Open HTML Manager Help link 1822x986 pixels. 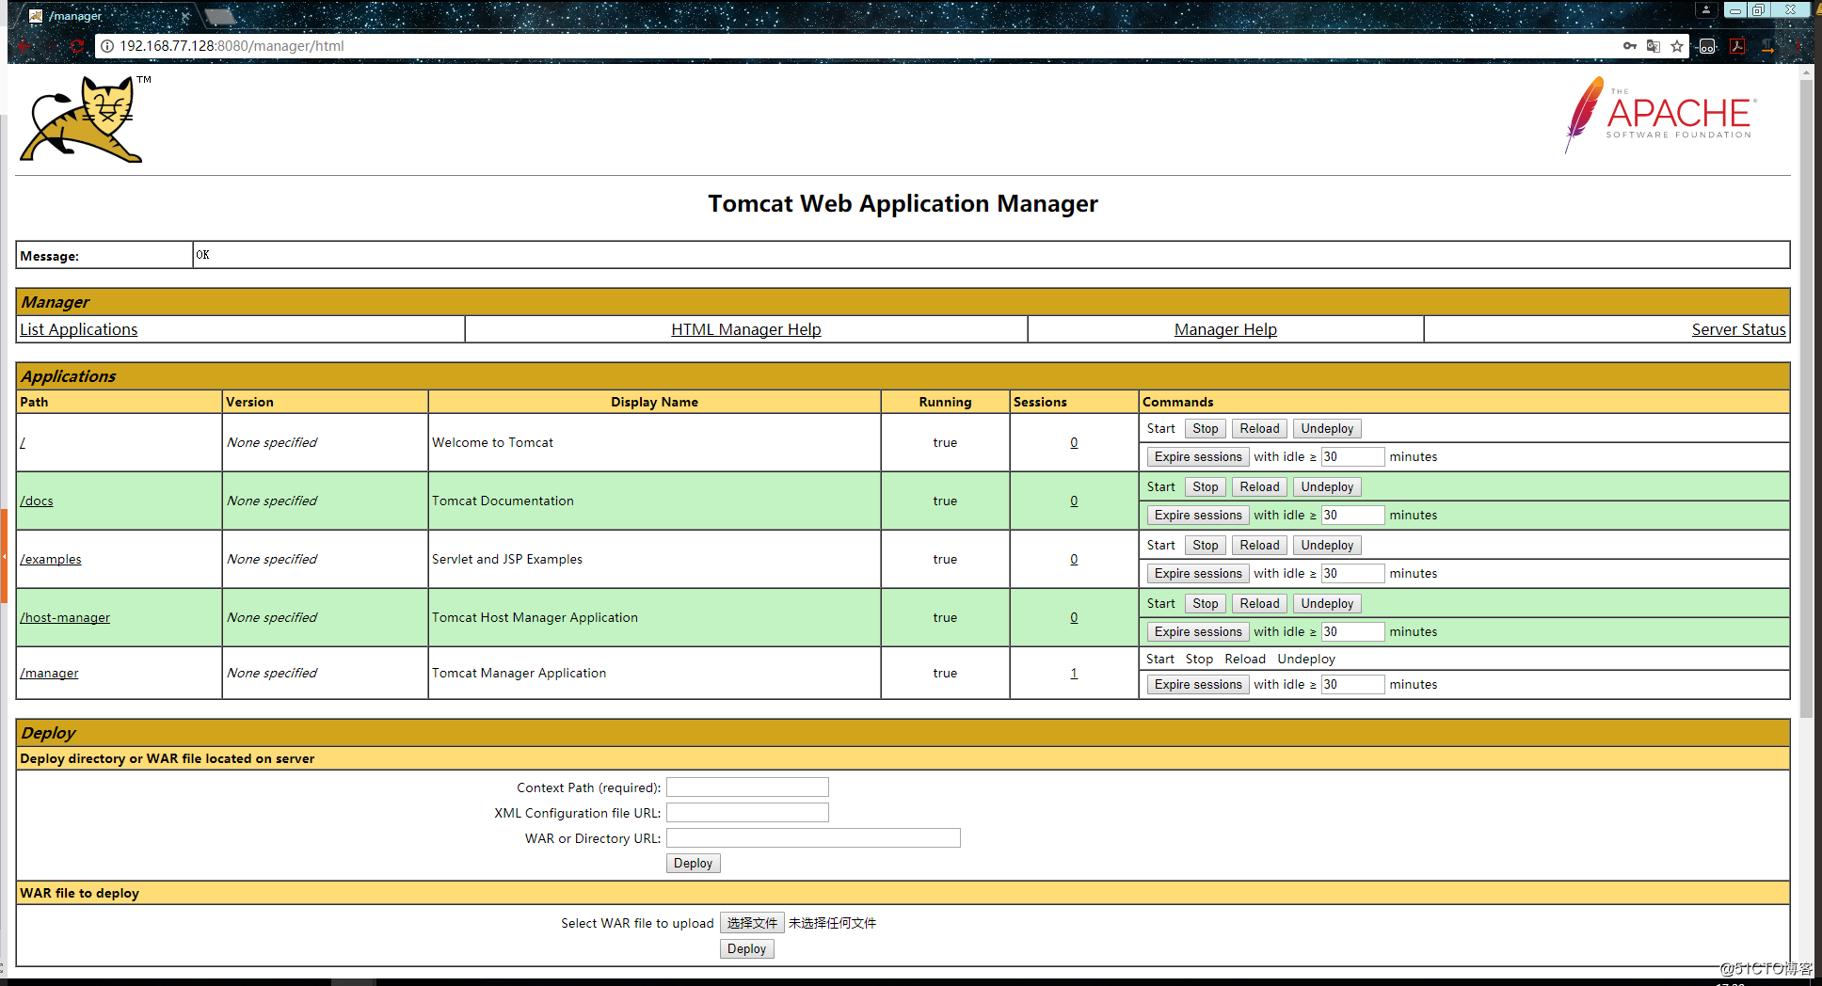746,329
